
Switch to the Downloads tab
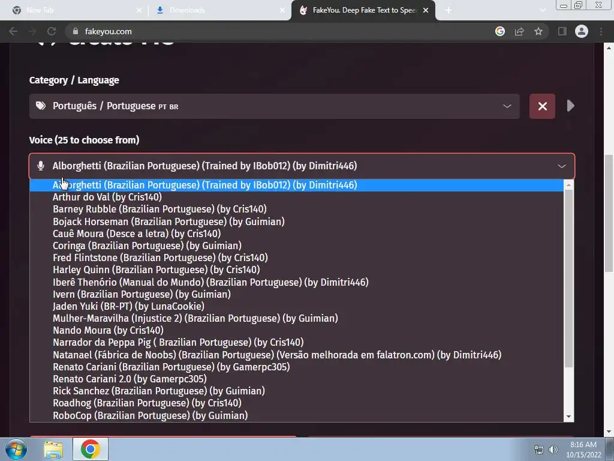coord(219,10)
